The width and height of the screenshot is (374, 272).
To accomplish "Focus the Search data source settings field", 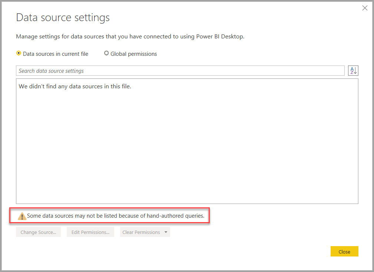I will [180, 71].
